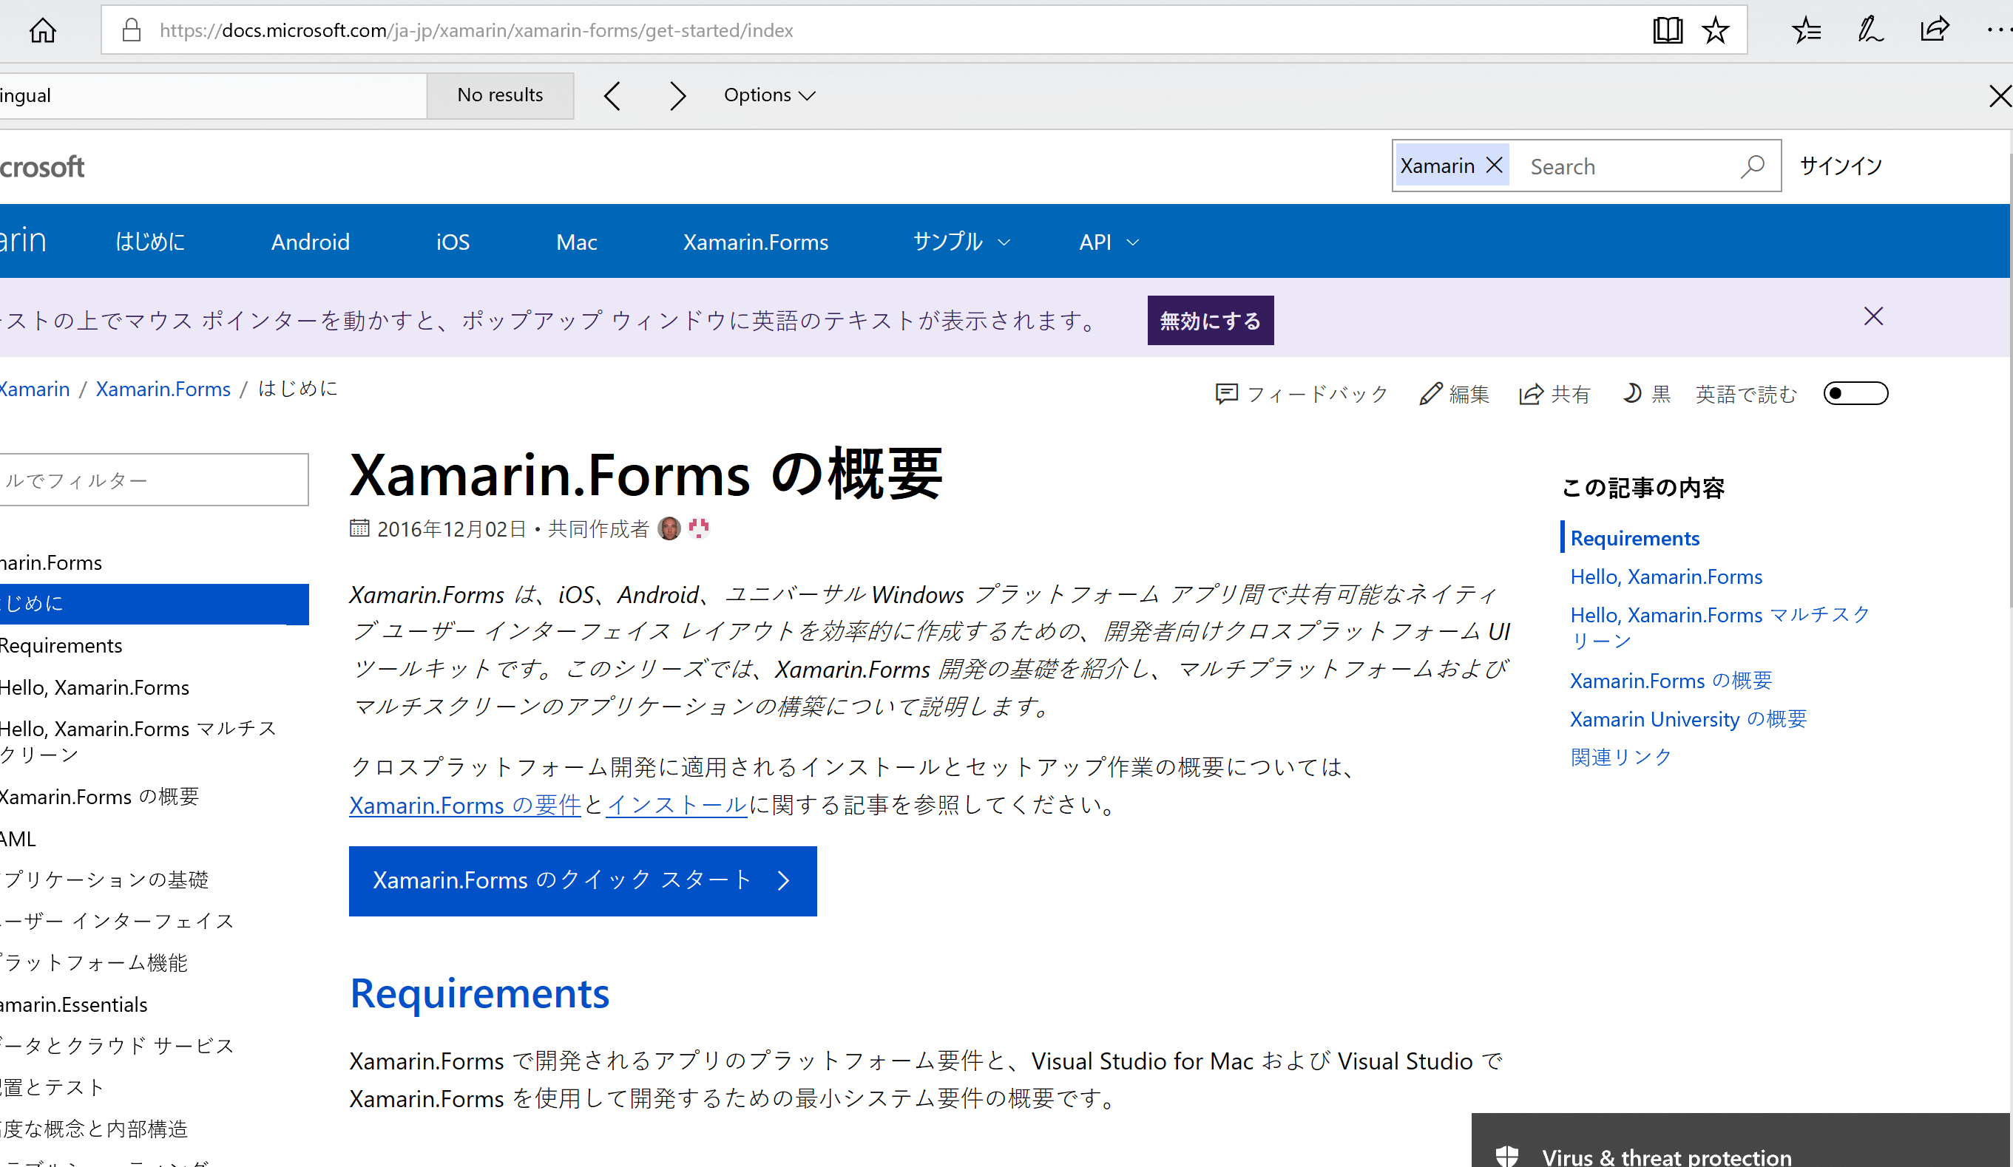Open Xamarin breadcrumb link
This screenshot has width=2013, height=1167.
pyautogui.click(x=34, y=389)
